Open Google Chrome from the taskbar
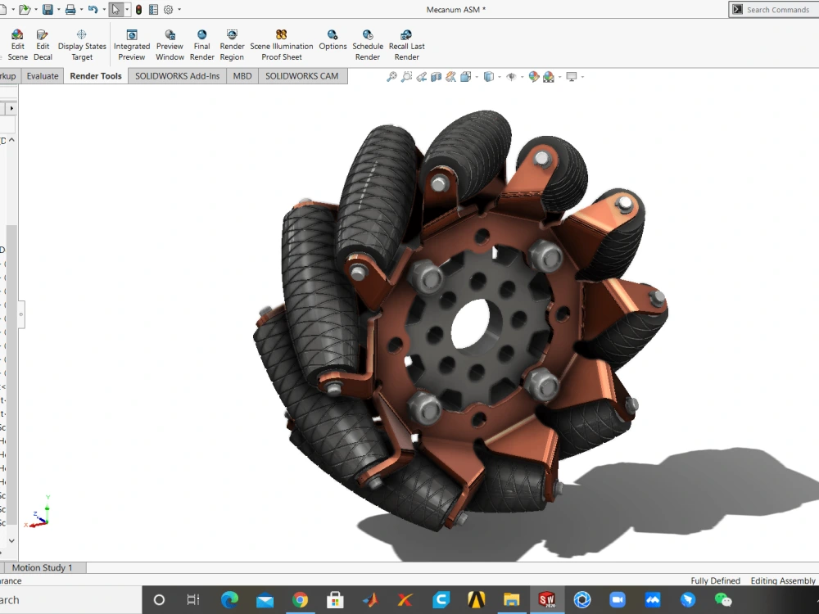The width and height of the screenshot is (819, 614). pyautogui.click(x=300, y=600)
